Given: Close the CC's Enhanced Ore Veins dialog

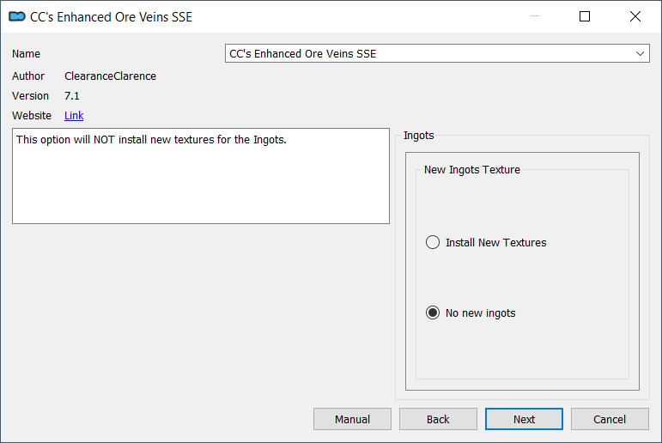Looking at the screenshot, I should point(635,16).
